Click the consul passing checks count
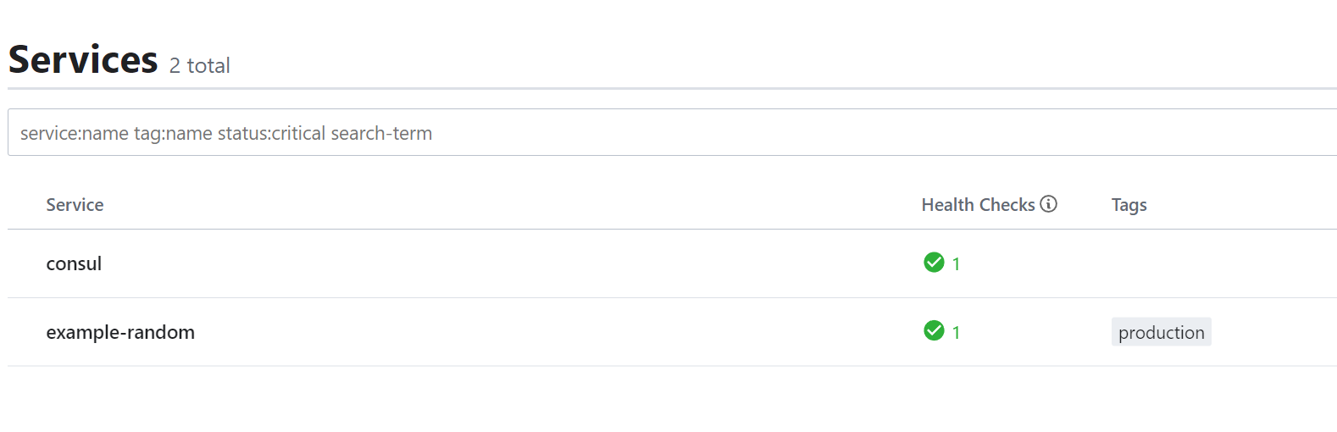The height and width of the screenshot is (432, 1337). click(x=956, y=263)
